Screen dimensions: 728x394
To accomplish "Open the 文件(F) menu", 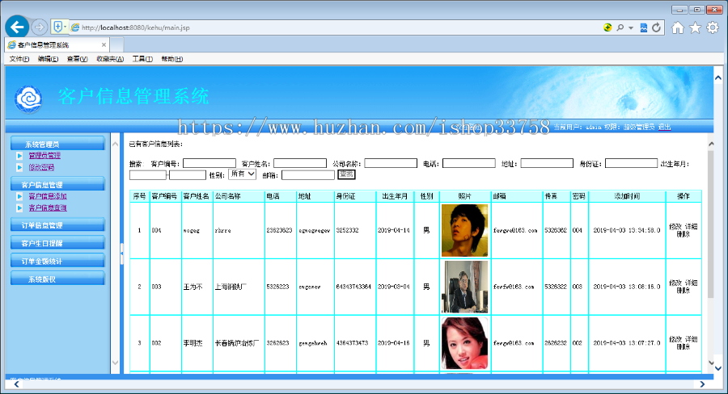I will [x=19, y=59].
